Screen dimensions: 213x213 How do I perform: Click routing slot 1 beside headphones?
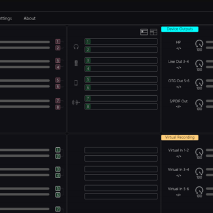[121, 41]
